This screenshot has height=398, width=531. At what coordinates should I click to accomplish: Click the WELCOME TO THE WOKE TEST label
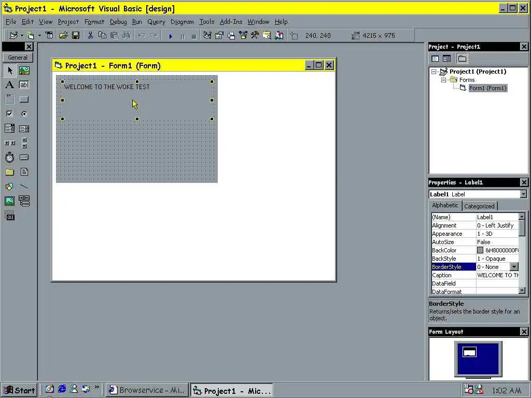click(107, 87)
